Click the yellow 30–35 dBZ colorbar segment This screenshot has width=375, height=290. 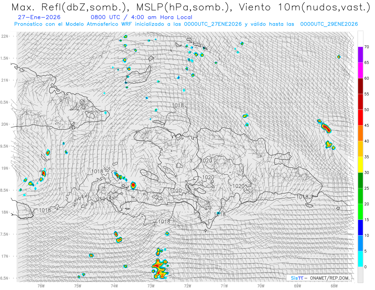click(360, 165)
